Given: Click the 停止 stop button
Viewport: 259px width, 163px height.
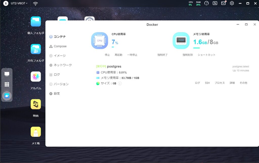Looking at the screenshot, I should pos(107,55).
